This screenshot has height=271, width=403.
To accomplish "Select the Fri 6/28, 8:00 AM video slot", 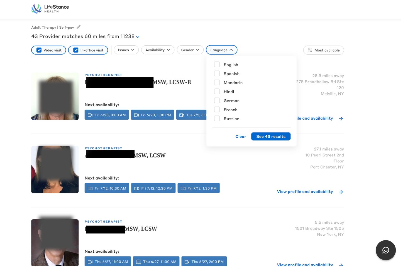I will [107, 115].
